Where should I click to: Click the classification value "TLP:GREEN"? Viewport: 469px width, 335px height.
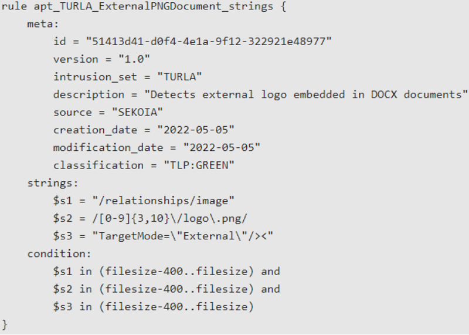pos(199,165)
